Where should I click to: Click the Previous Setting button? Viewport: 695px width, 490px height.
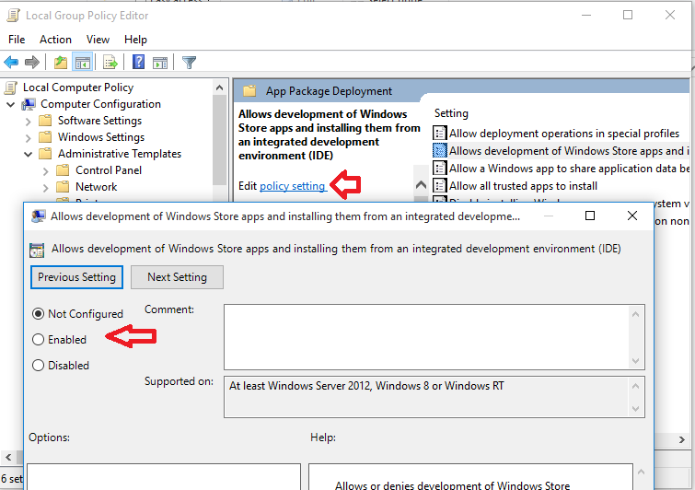click(76, 277)
